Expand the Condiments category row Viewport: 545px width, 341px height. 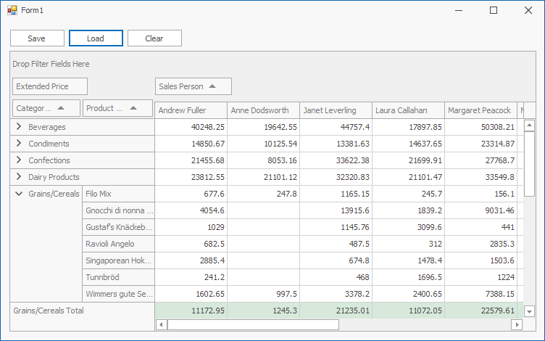coord(19,144)
